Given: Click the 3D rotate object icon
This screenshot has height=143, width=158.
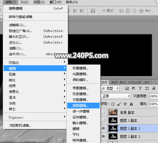Looking at the screenshot, I should [121, 11].
